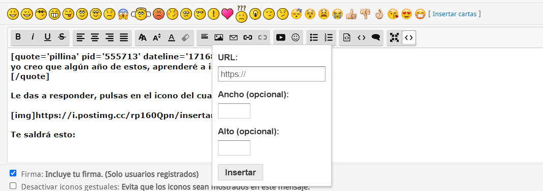This screenshot has width=543, height=191.
Task: Unlink with the greyed broken-link icon
Action: coord(263,37)
